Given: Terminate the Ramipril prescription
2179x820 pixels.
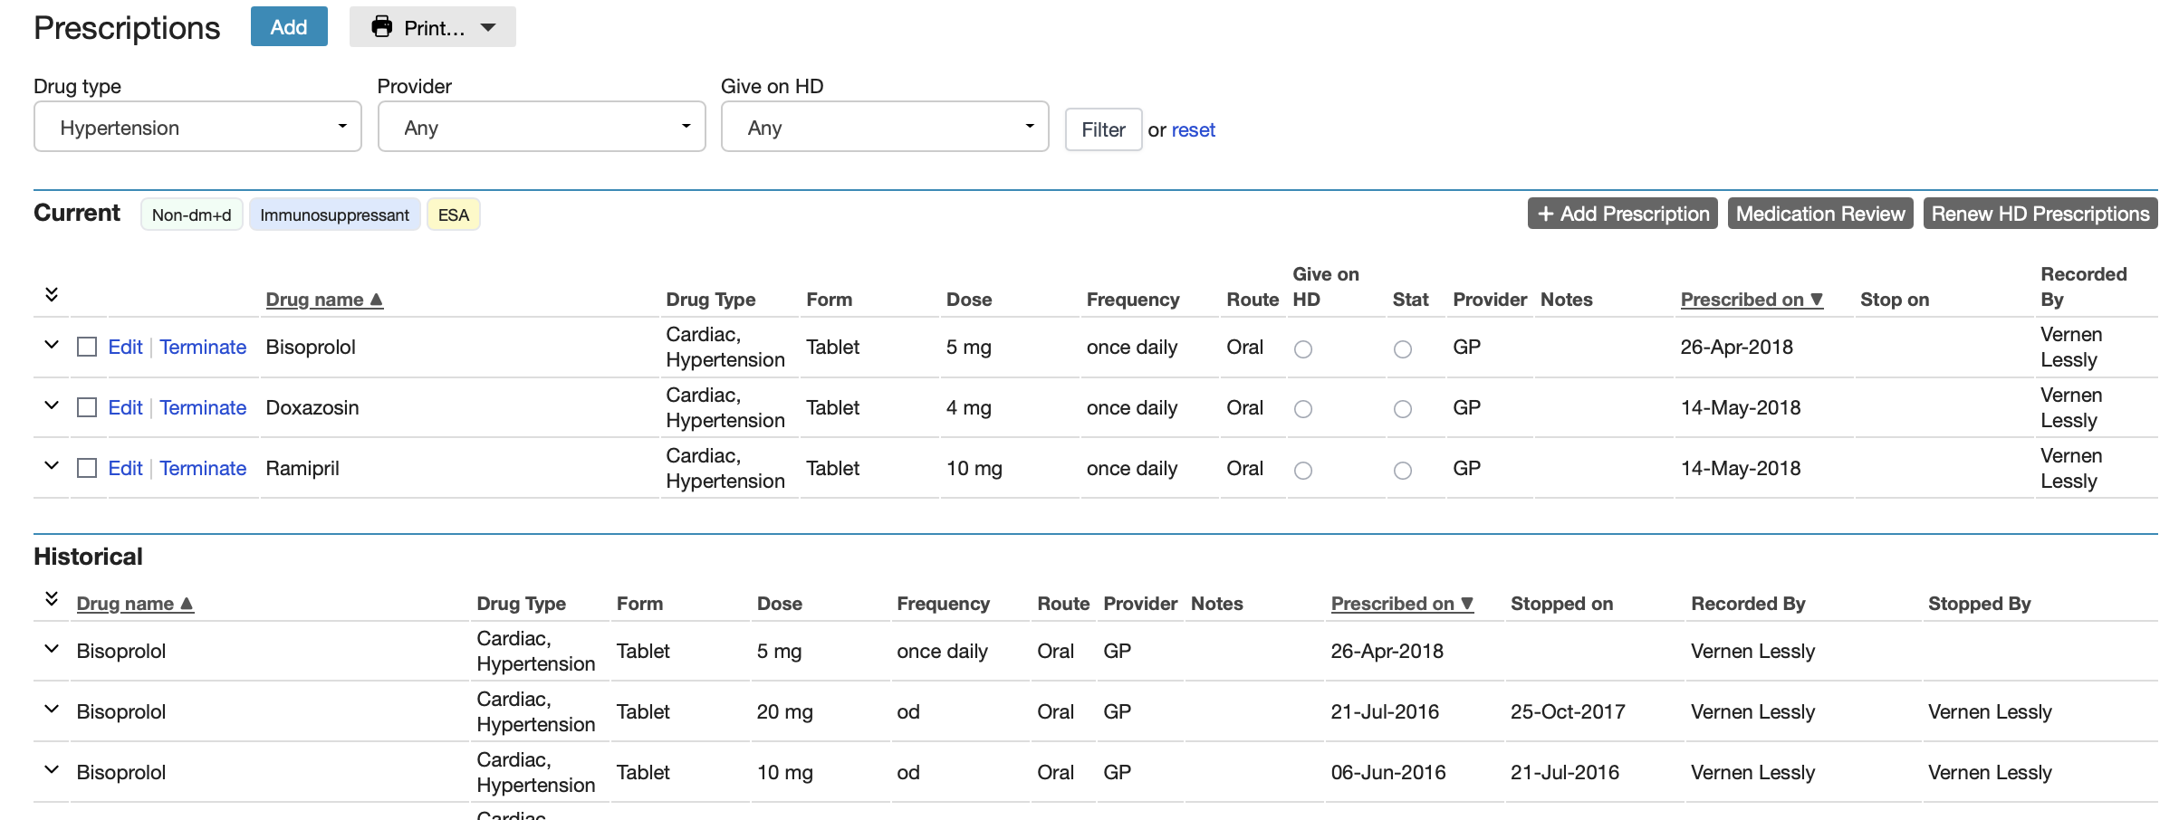Looking at the screenshot, I should 203,468.
